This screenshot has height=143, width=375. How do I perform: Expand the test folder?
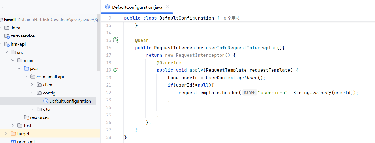point(13,125)
